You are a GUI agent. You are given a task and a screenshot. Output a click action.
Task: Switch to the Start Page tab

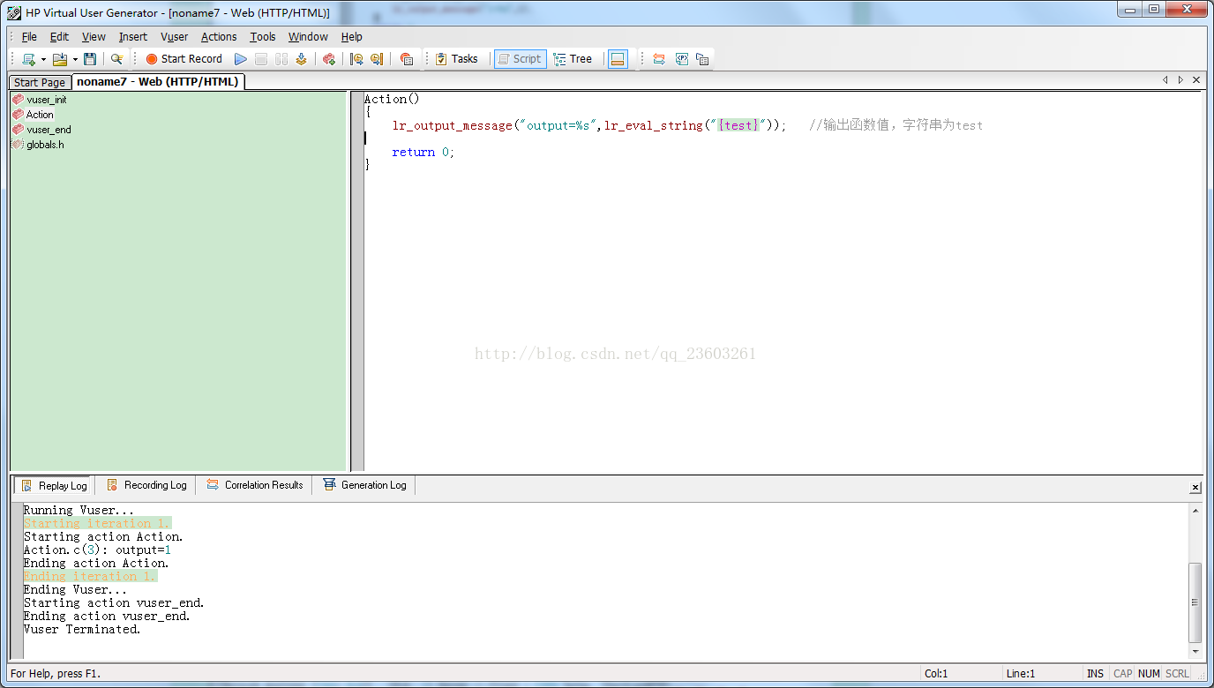tap(40, 82)
